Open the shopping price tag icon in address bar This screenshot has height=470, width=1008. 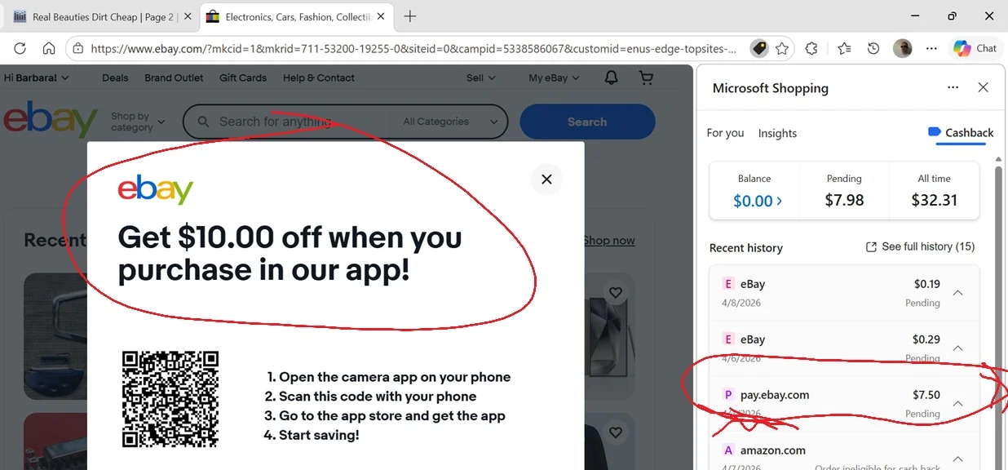[758, 49]
